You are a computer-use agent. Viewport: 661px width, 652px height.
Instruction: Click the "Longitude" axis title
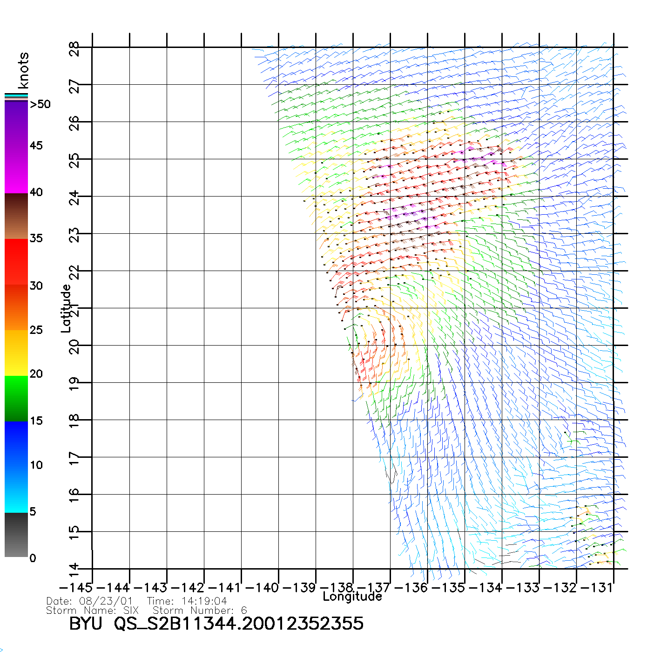click(x=352, y=597)
